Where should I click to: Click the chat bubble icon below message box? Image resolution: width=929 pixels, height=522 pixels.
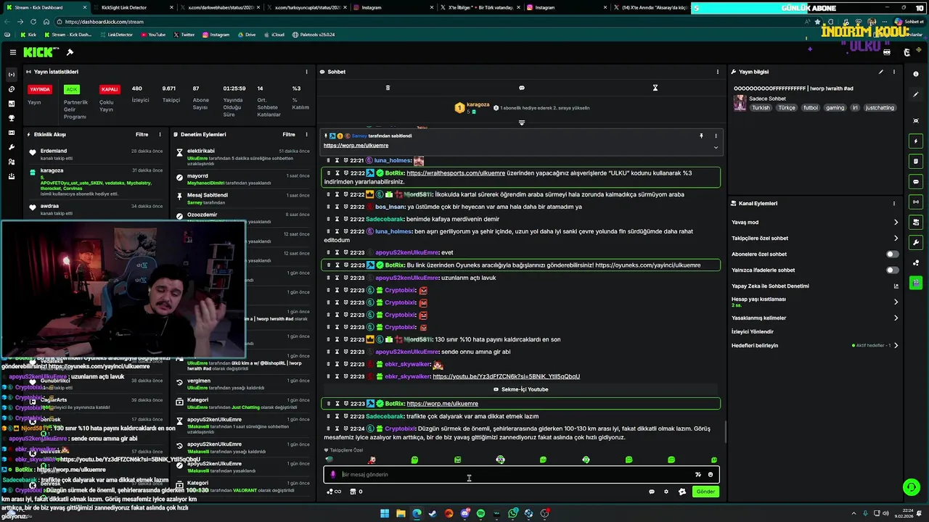pyautogui.click(x=651, y=492)
